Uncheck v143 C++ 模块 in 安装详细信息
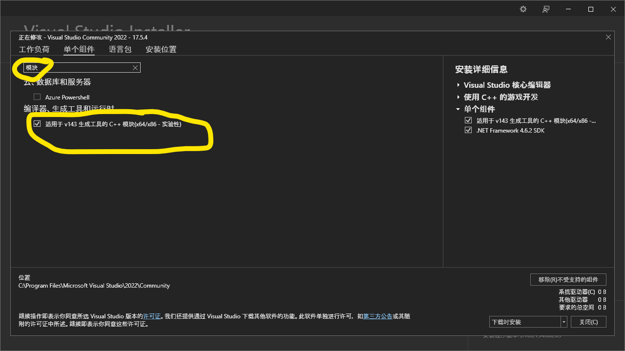Viewport: 625px width, 351px height. coord(468,120)
